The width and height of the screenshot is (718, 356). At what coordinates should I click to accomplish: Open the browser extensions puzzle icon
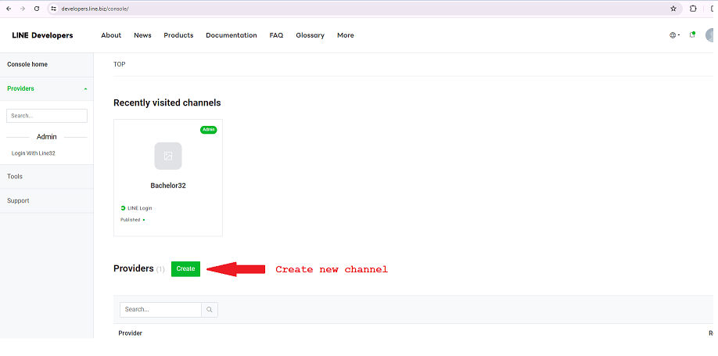pyautogui.click(x=693, y=9)
